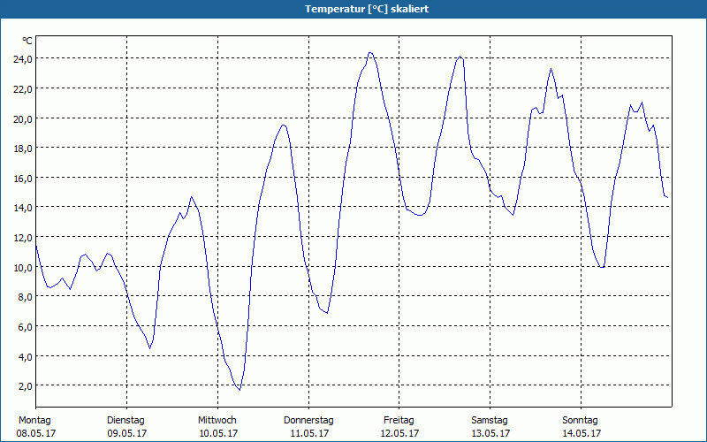Choose the Mittwoch 10.05.17 date label

point(217,427)
